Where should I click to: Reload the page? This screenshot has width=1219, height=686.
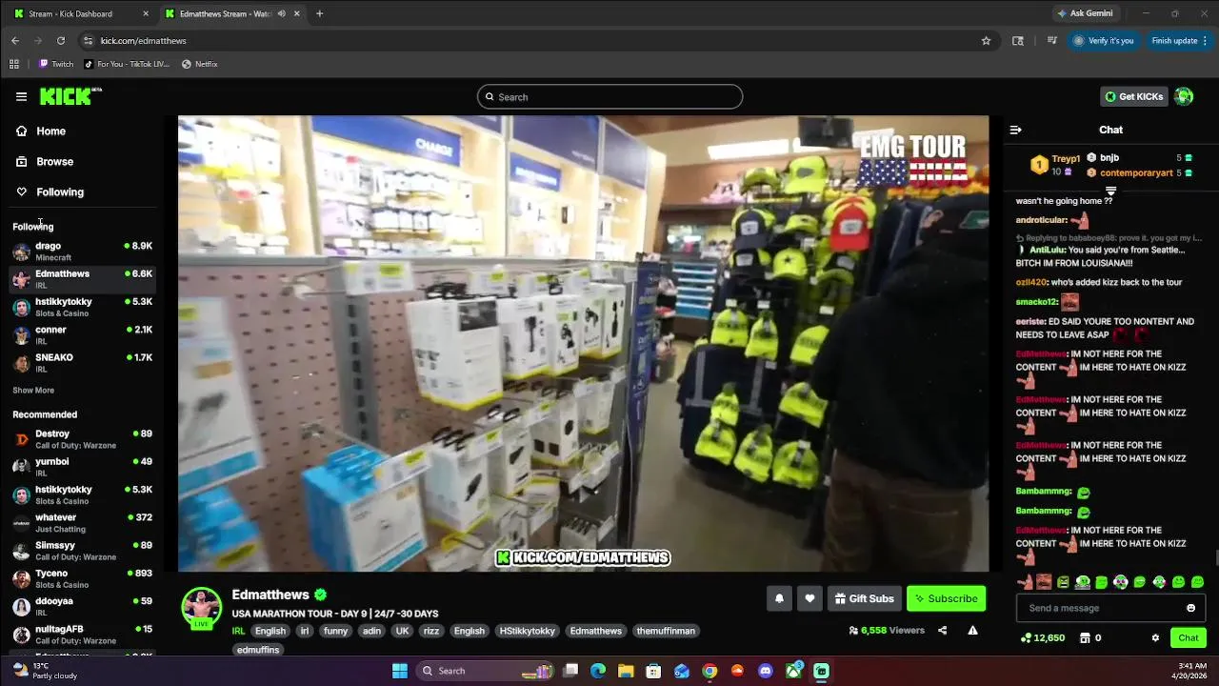click(x=61, y=40)
